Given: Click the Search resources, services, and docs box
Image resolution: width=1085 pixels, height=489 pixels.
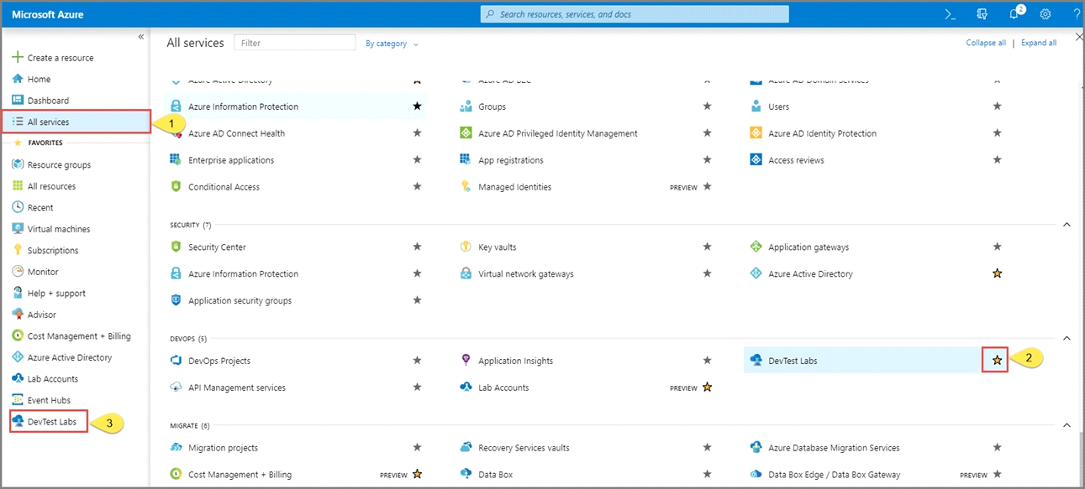Looking at the screenshot, I should point(635,14).
